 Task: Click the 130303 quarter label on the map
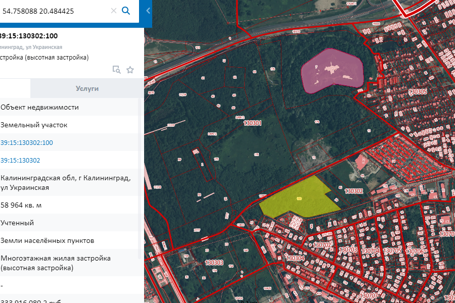tap(214, 263)
